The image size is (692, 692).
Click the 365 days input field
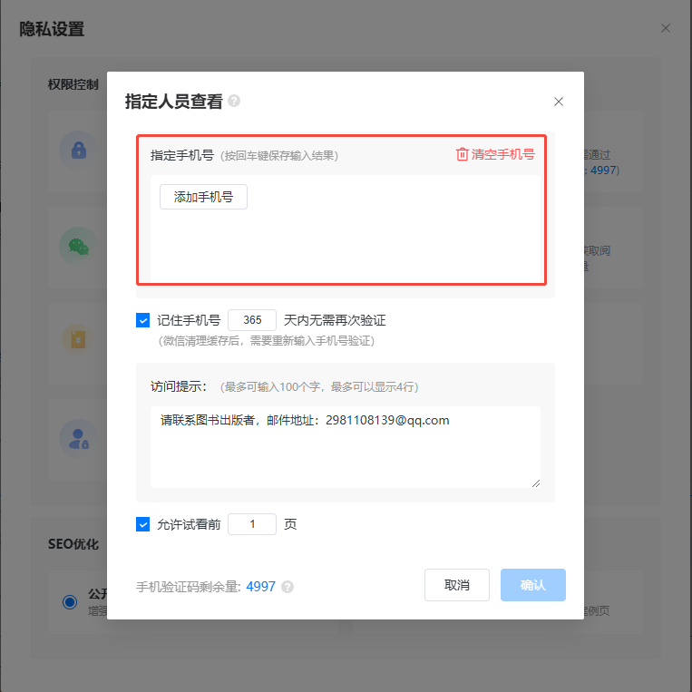pos(252,320)
